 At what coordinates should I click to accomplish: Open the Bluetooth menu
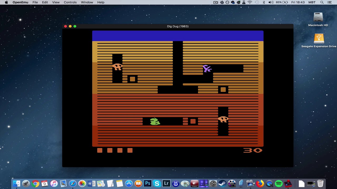coord(264,2)
